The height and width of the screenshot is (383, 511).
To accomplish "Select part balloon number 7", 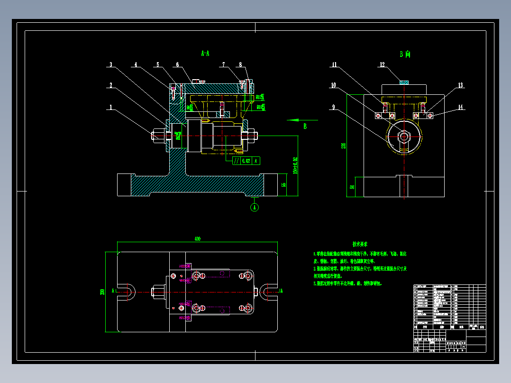I will [224, 64].
